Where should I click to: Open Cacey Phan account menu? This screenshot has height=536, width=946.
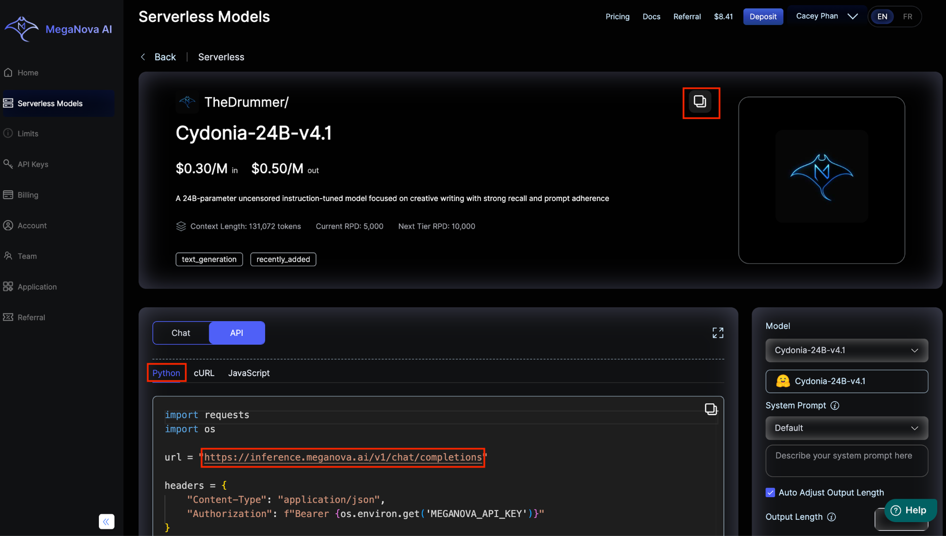(x=826, y=16)
